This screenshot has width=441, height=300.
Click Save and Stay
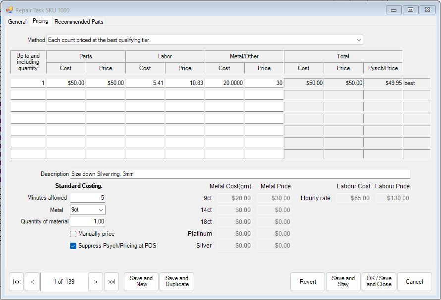point(343,282)
